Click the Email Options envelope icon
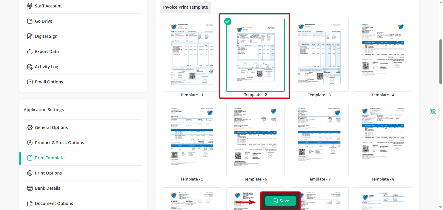This screenshot has width=443, height=210. point(30,82)
